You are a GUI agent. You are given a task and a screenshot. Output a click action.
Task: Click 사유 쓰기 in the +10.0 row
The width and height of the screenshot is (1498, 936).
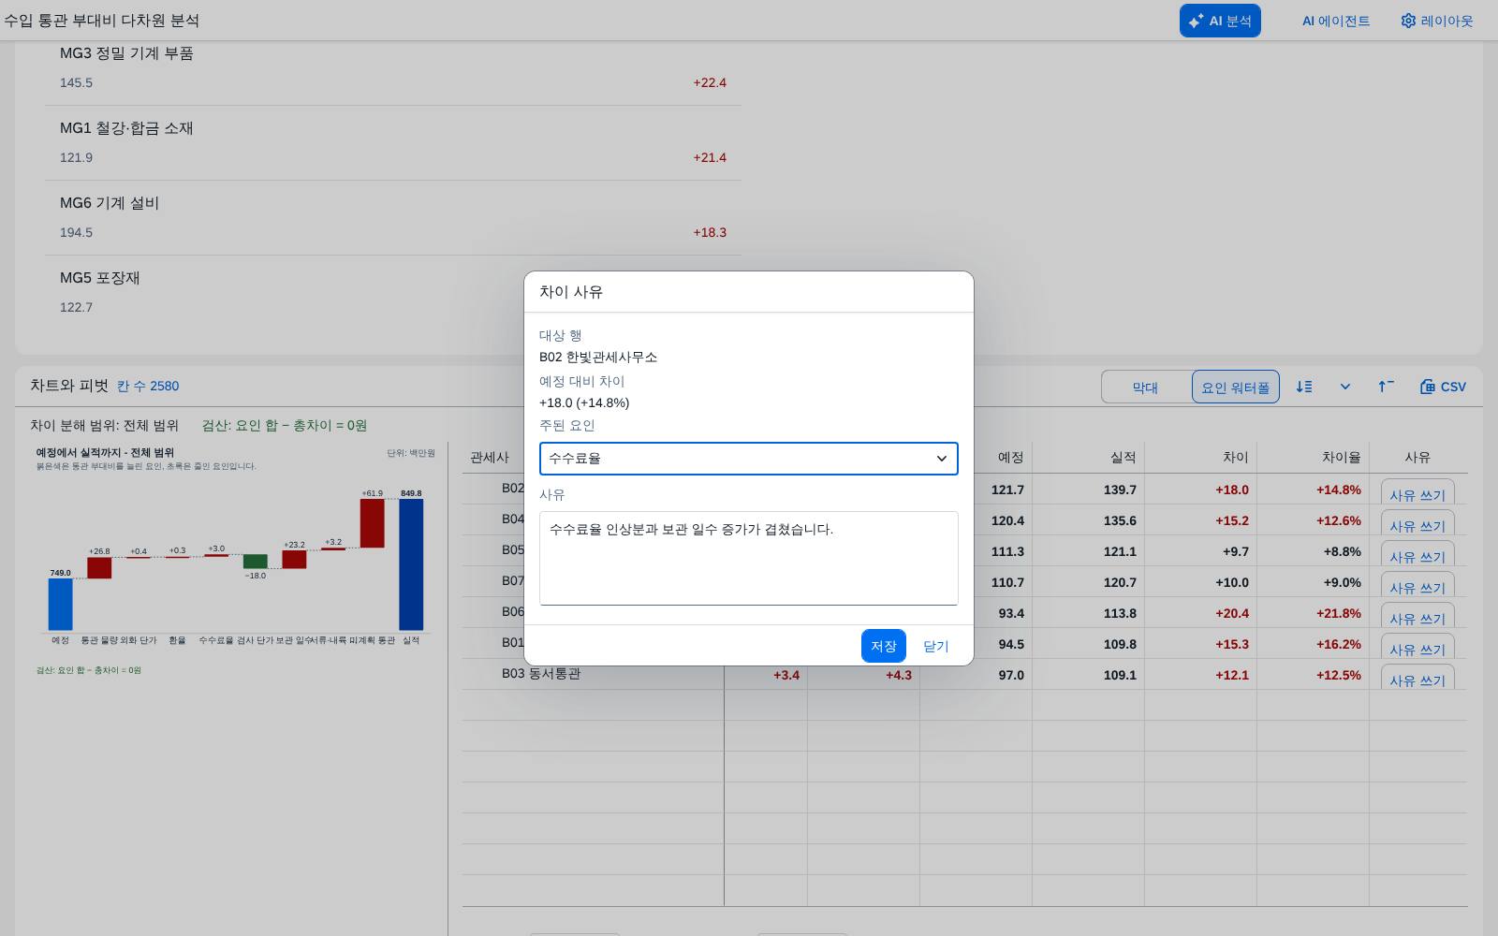[1417, 585]
